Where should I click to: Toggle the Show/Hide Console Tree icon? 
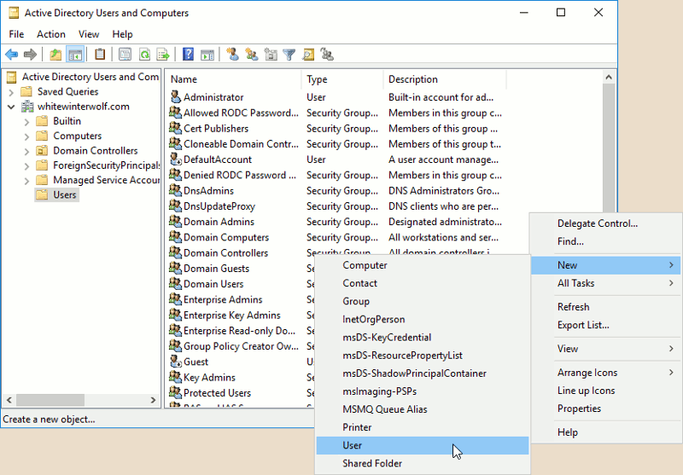pyautogui.click(x=75, y=55)
